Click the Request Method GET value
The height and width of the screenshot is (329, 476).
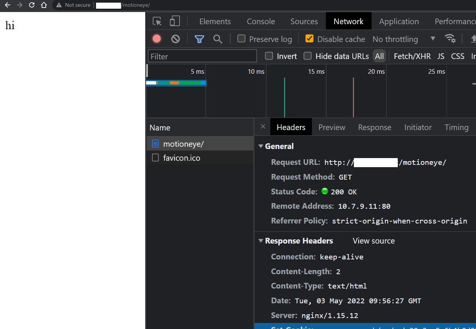click(345, 177)
